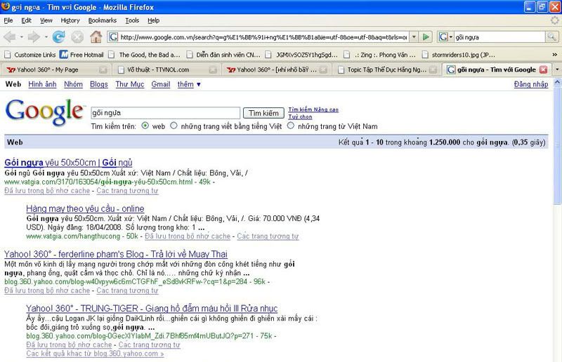
Task: Click the Google page search input field
Action: (x=165, y=113)
